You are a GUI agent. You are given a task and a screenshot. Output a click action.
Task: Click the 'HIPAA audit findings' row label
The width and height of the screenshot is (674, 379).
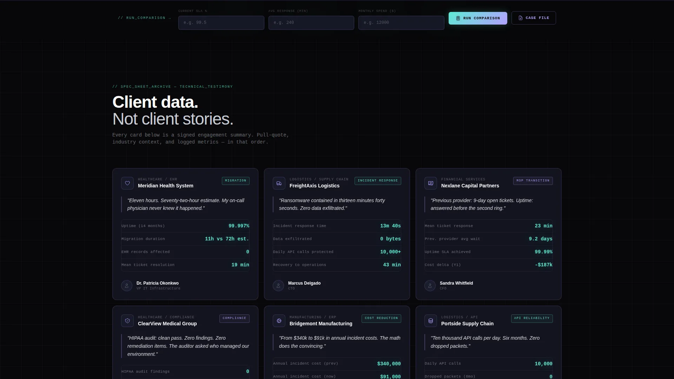click(x=145, y=372)
